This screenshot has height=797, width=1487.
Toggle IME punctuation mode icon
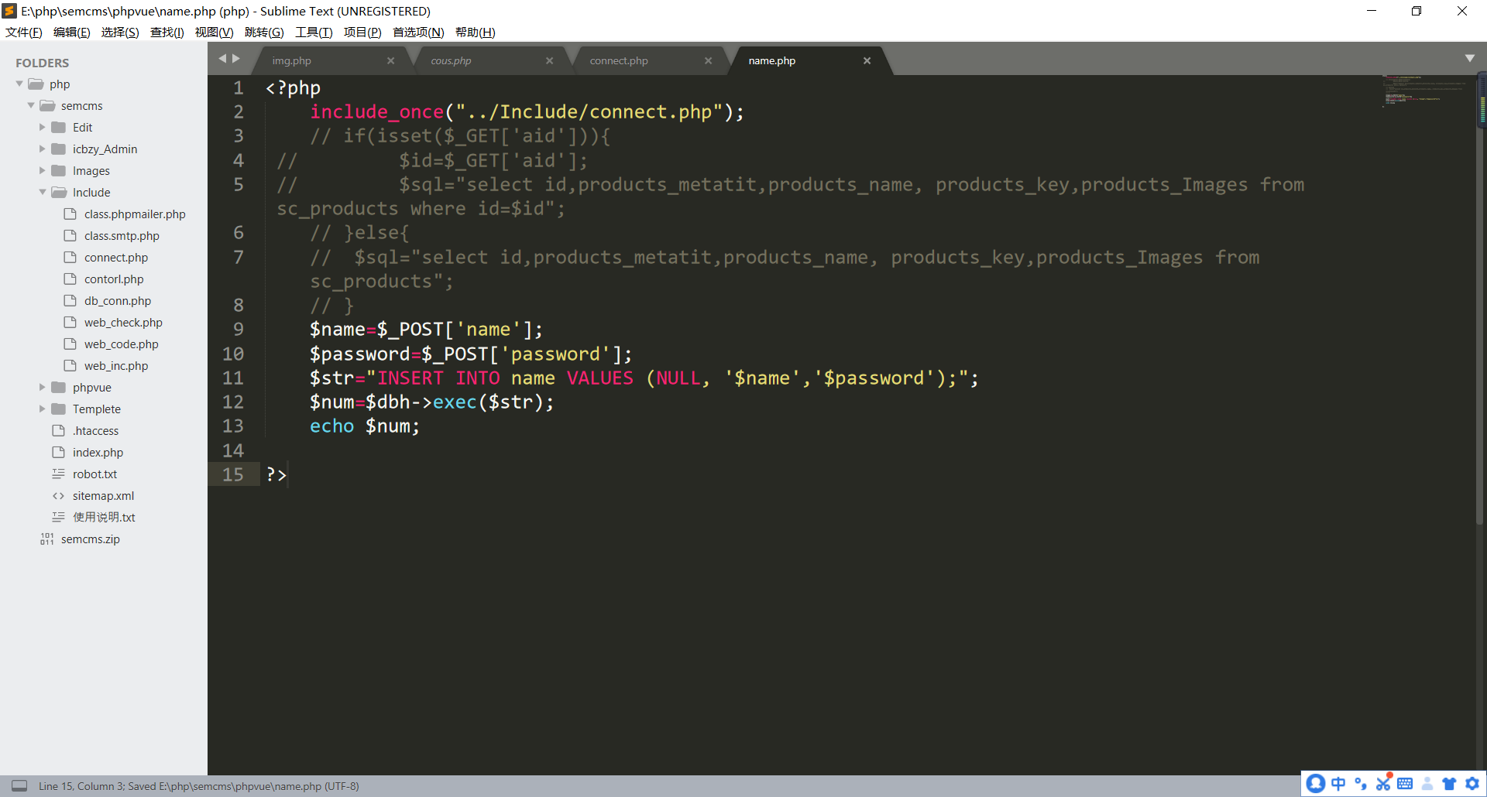(x=1361, y=783)
